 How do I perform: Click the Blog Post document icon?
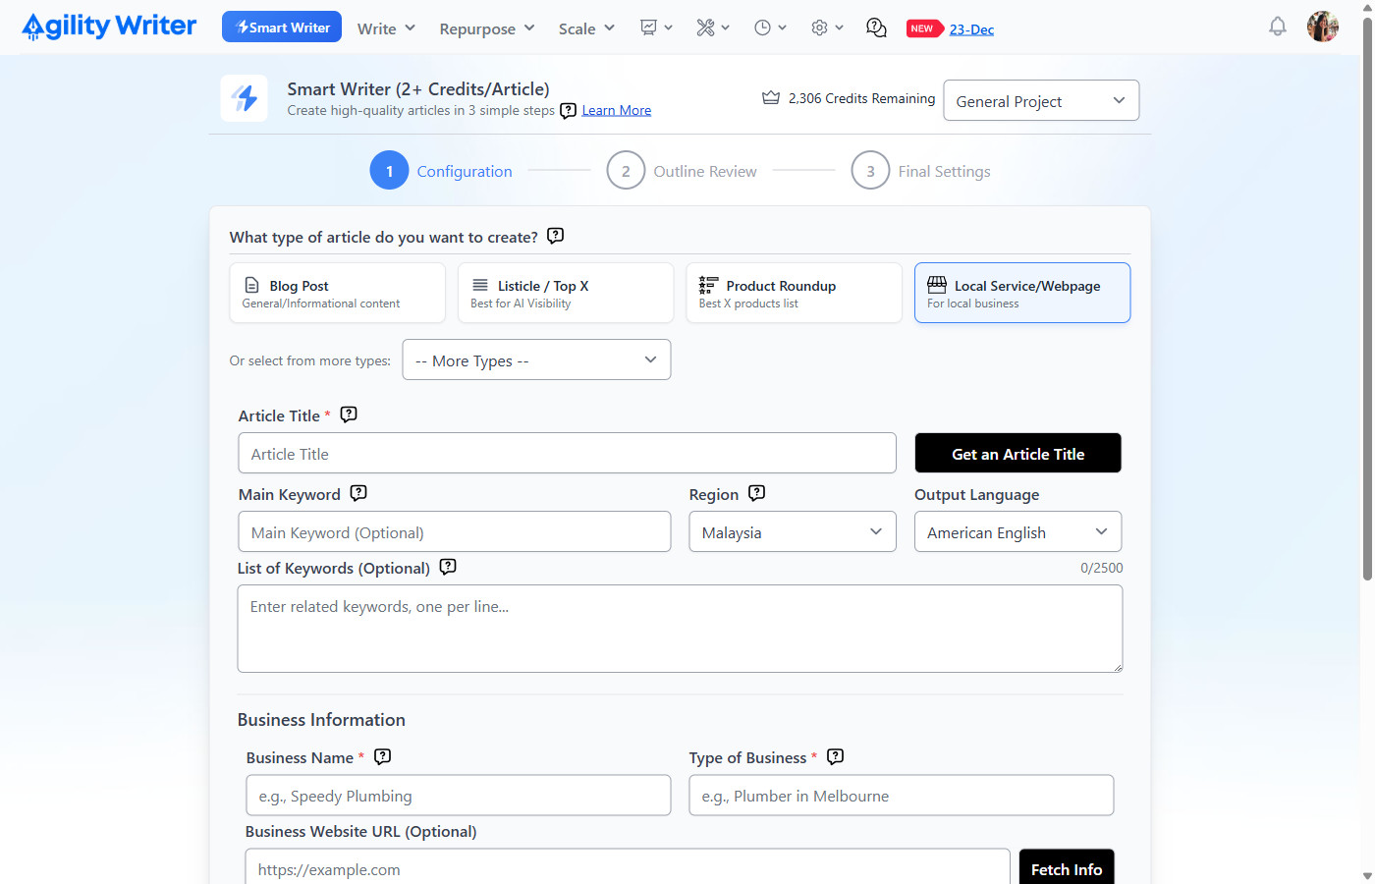pos(251,285)
